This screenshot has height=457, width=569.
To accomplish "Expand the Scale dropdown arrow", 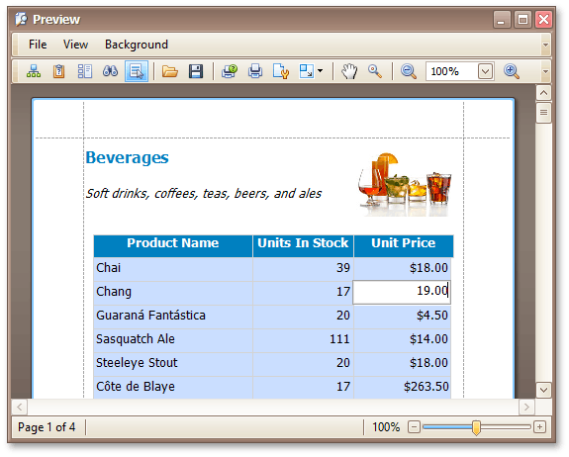I will [x=320, y=71].
